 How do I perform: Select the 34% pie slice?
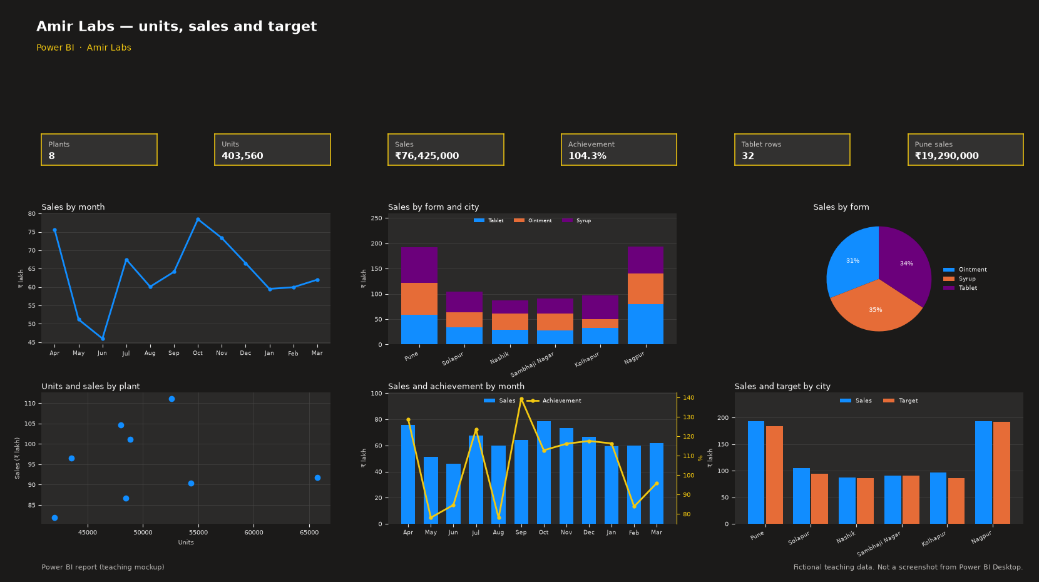click(906, 263)
